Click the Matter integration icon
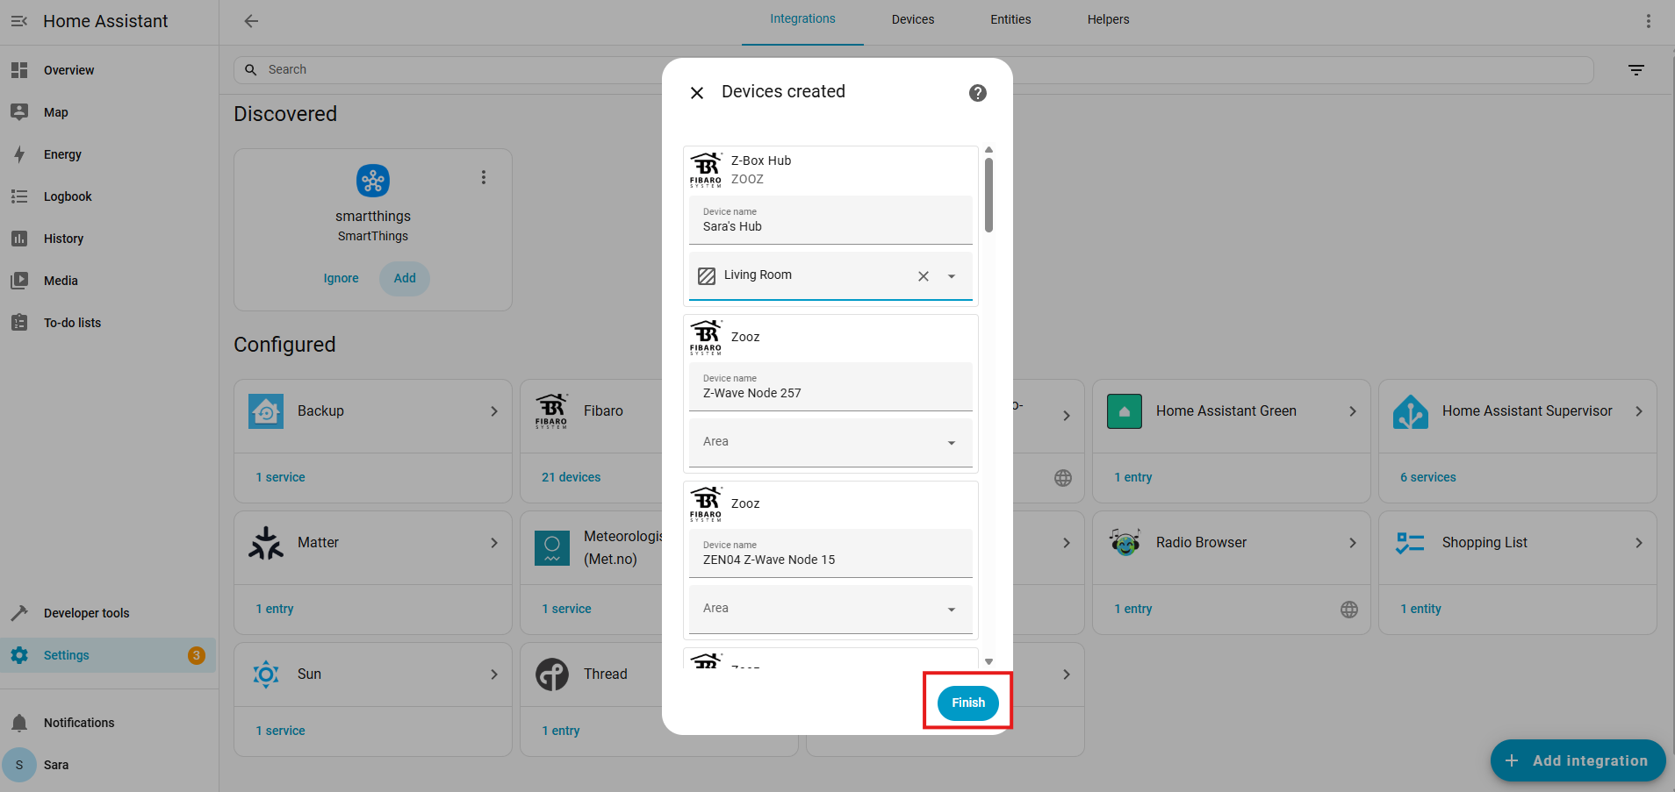The height and width of the screenshot is (792, 1675). click(x=266, y=543)
